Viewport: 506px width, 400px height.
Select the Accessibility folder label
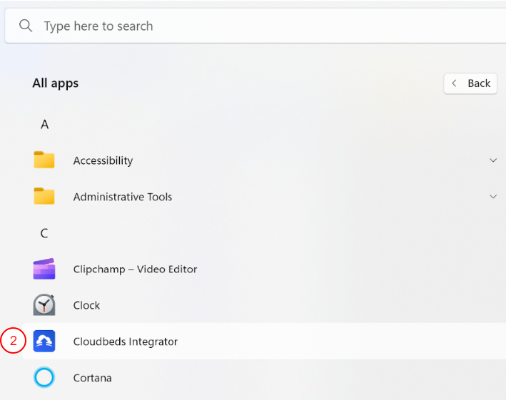pos(103,161)
